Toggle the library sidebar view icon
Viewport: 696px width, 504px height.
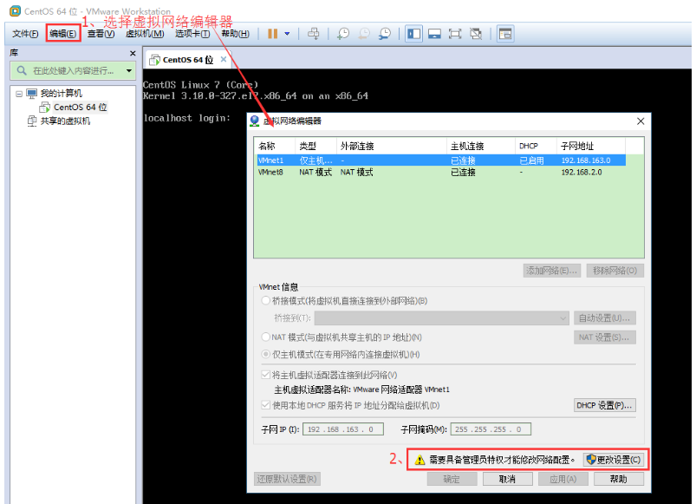(414, 34)
